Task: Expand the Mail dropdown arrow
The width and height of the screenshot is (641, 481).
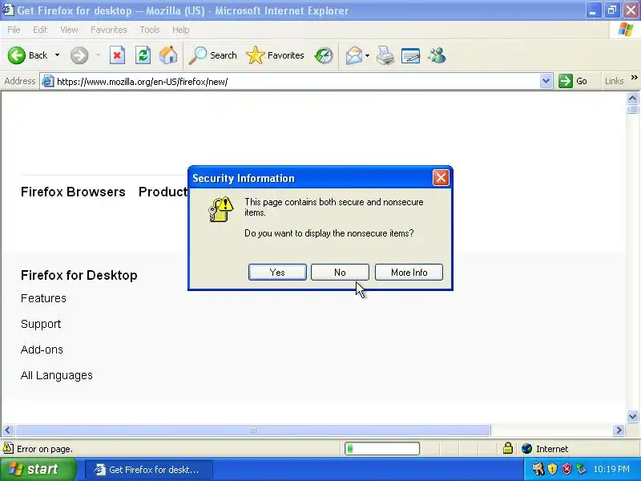Action: point(367,55)
